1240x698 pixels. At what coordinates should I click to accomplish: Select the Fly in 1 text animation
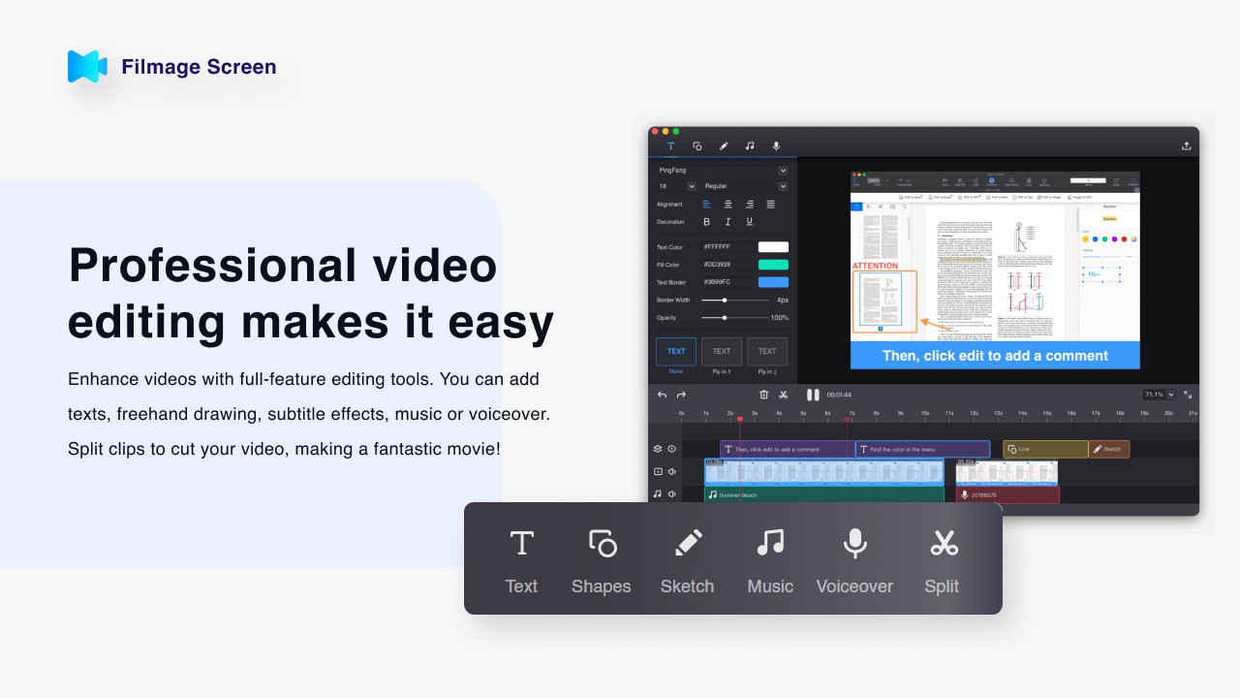722,351
